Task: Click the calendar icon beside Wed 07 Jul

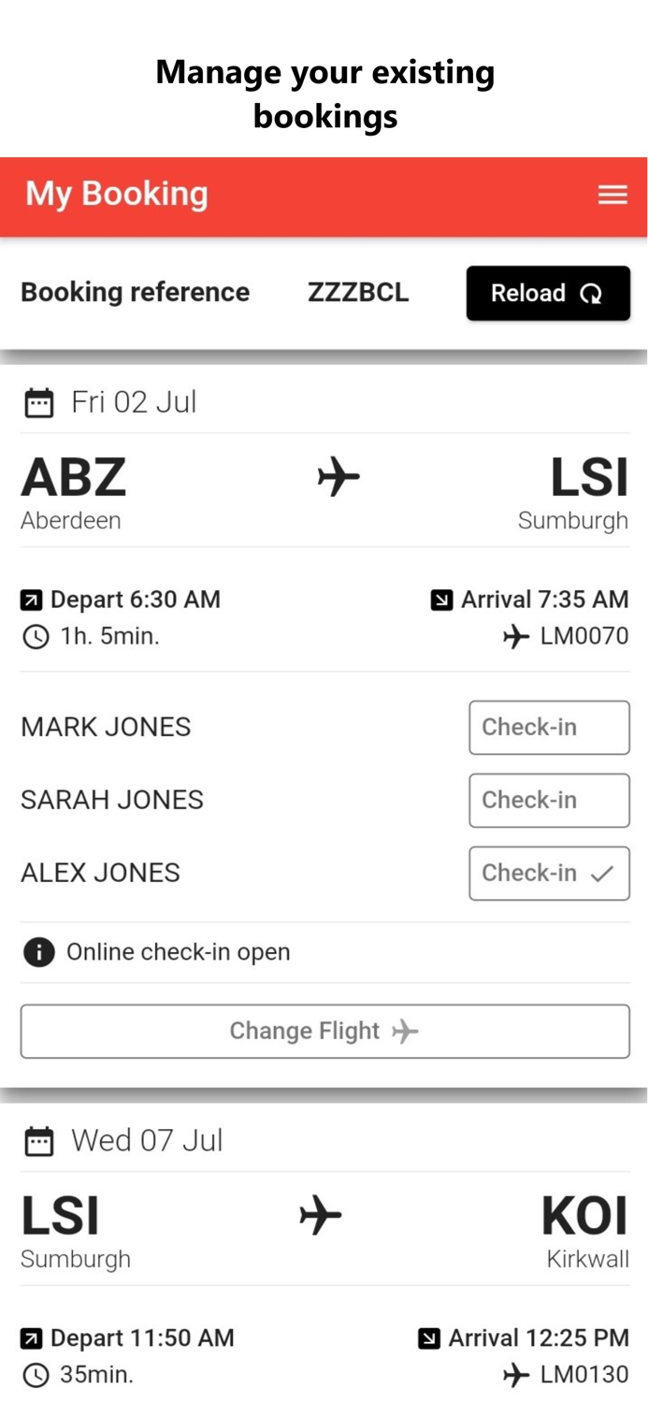Action: 38,1140
